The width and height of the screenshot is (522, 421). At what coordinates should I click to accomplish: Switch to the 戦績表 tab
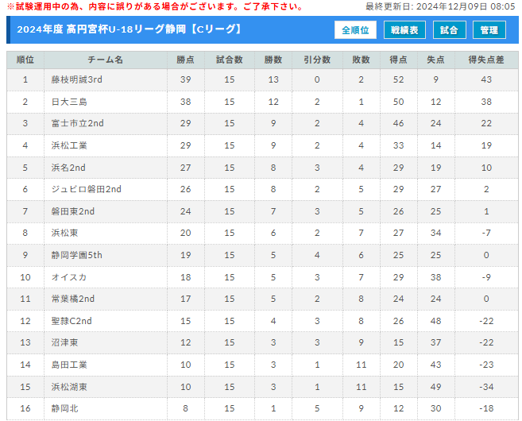point(404,30)
